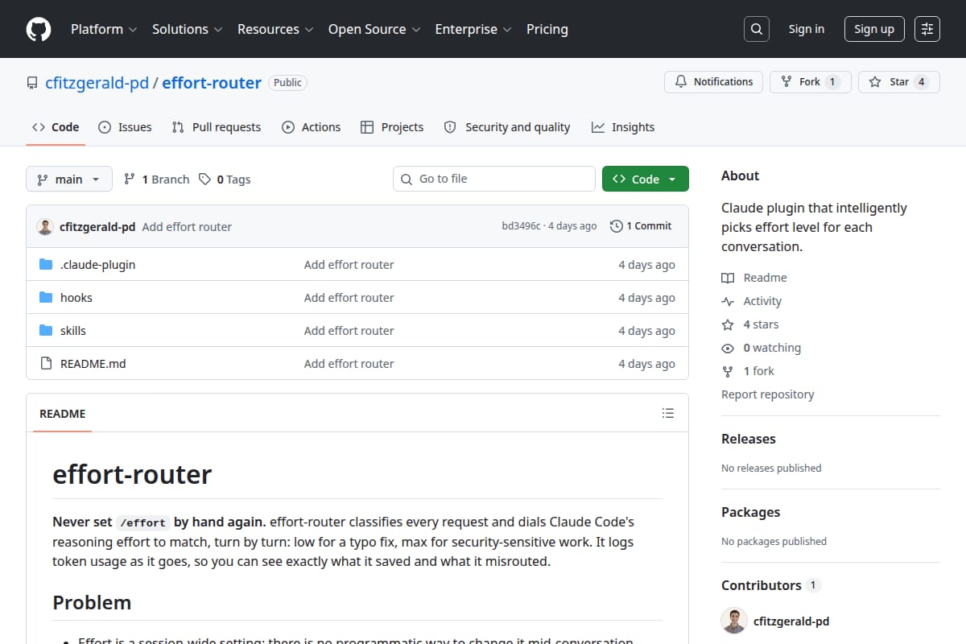
Task: Click the skills folder icon
Action: [46, 331]
